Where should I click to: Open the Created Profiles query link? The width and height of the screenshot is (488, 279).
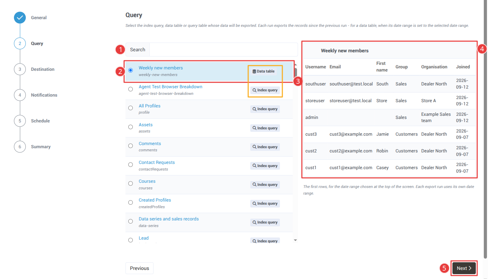[155, 200]
